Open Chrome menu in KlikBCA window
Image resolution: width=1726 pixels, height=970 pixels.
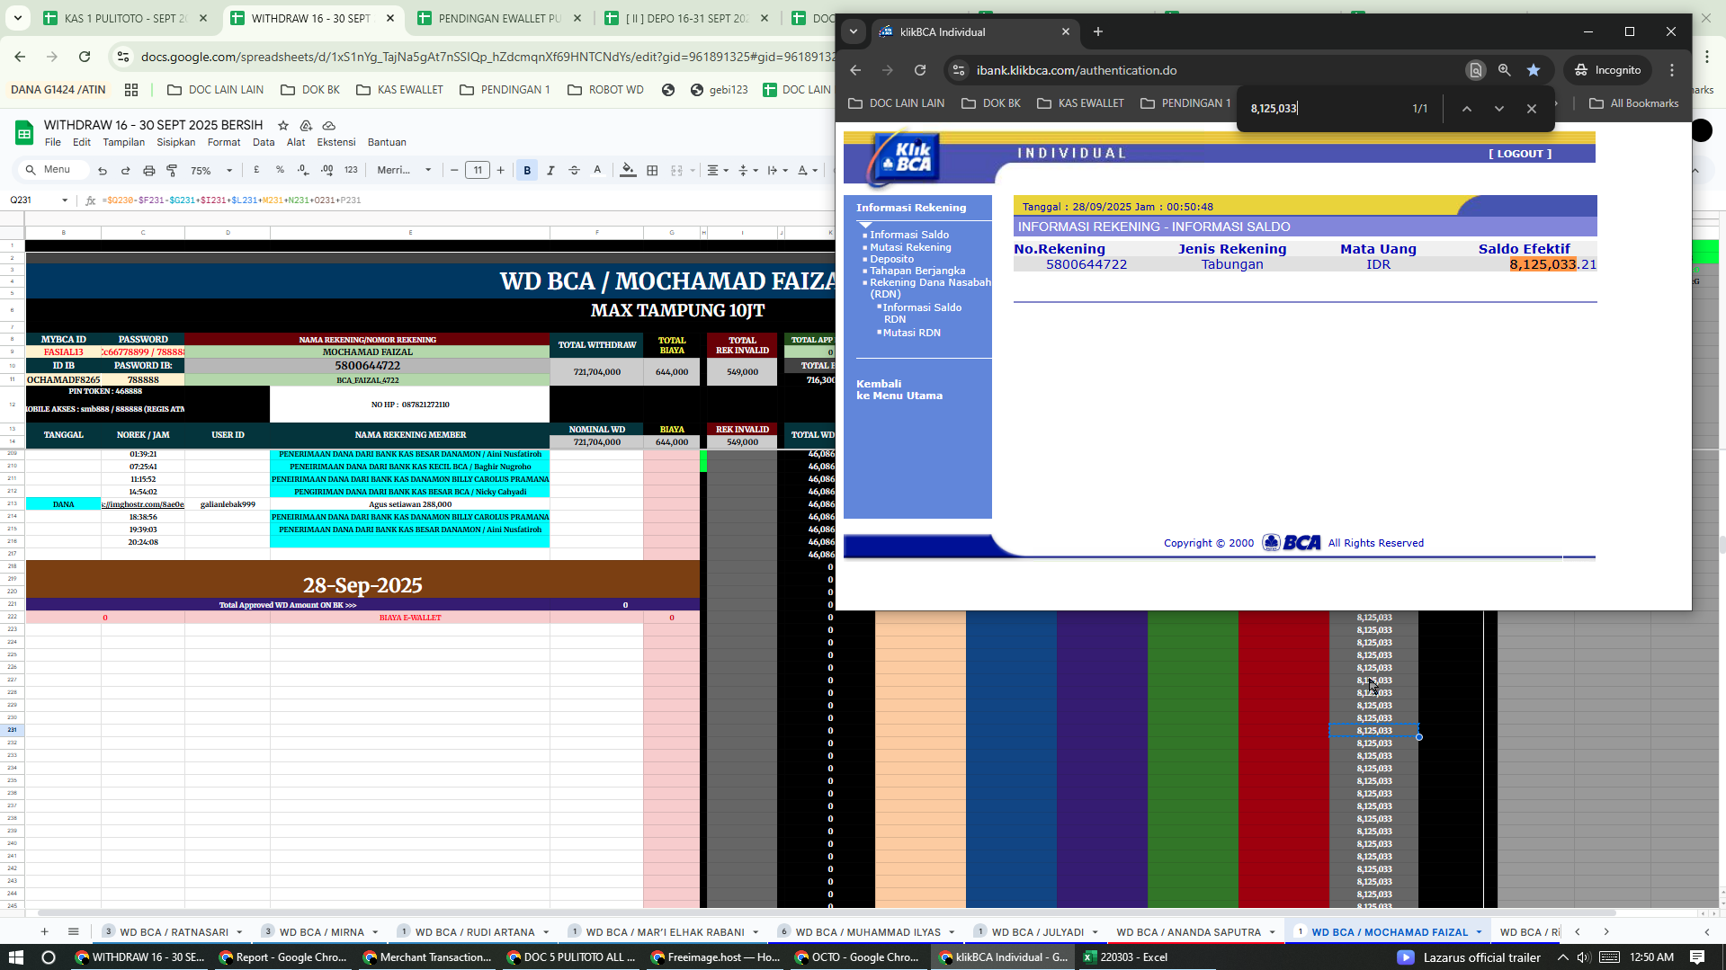pyautogui.click(x=1672, y=70)
